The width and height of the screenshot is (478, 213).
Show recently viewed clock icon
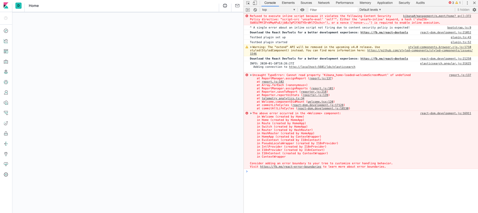6,18
